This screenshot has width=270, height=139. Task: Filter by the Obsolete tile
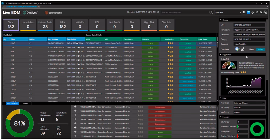click(166, 25)
